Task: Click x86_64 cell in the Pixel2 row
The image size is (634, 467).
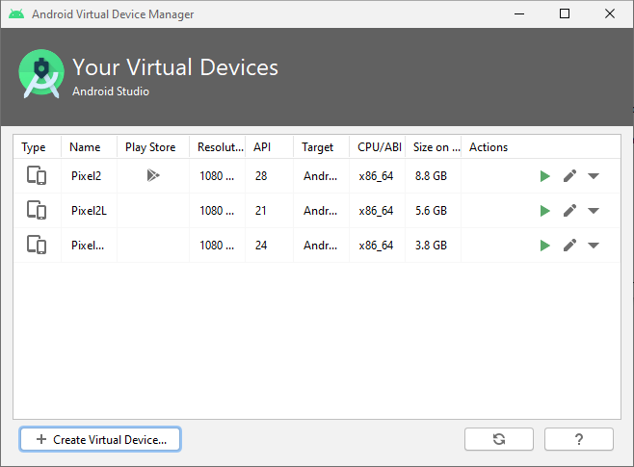Action: point(378,176)
